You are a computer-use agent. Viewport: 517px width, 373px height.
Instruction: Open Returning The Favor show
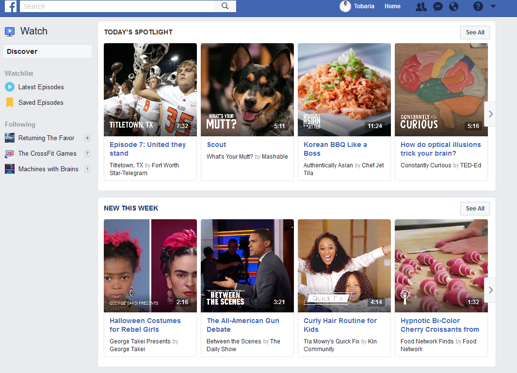click(47, 138)
